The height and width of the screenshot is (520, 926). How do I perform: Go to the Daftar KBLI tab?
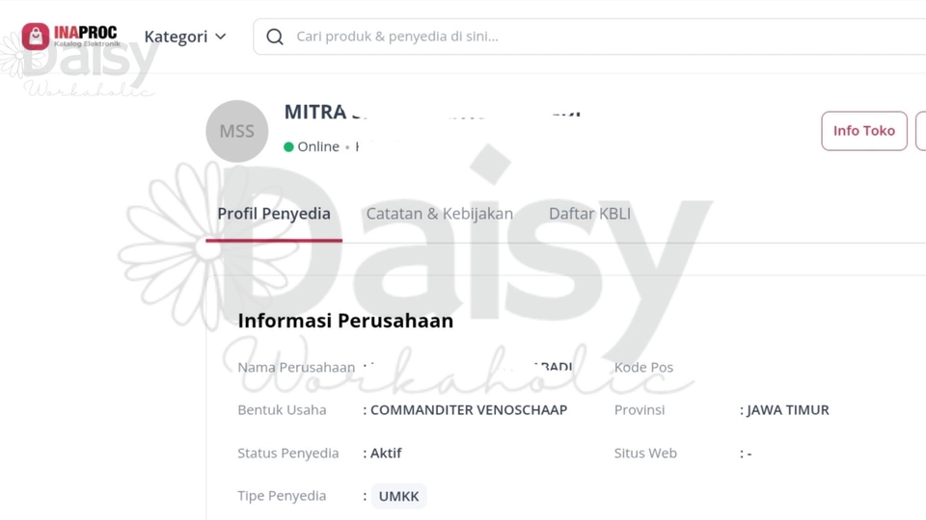(589, 214)
